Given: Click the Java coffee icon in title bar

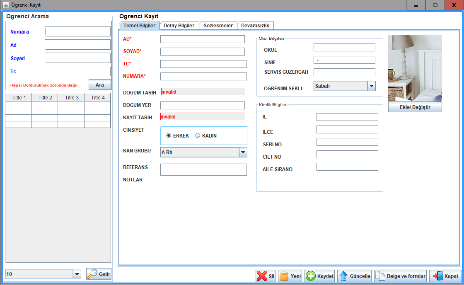Looking at the screenshot, I should (5, 5).
